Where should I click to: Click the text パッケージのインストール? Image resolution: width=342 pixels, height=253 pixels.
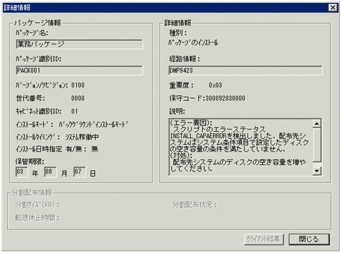click(193, 43)
